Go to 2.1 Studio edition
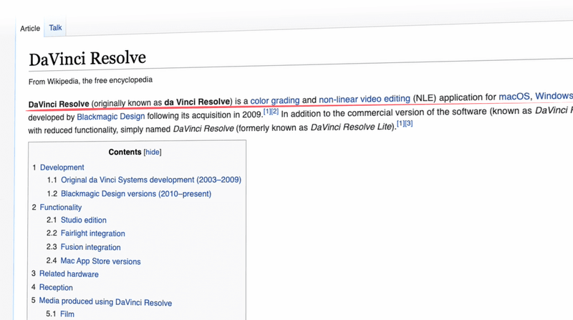This screenshot has height=320, width=573. click(x=83, y=220)
